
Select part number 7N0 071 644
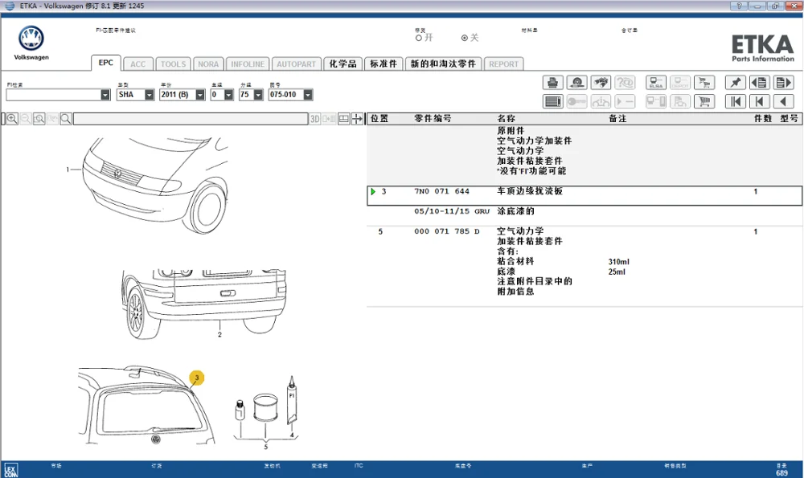(x=441, y=192)
